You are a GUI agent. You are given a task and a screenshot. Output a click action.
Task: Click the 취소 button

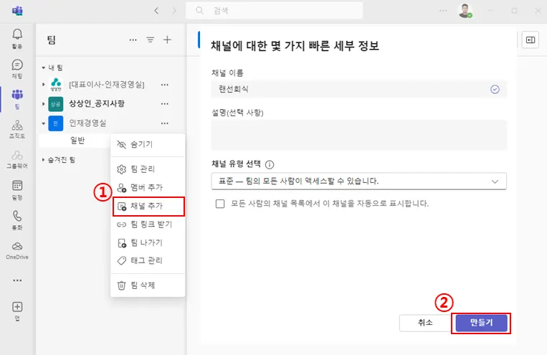(x=425, y=323)
